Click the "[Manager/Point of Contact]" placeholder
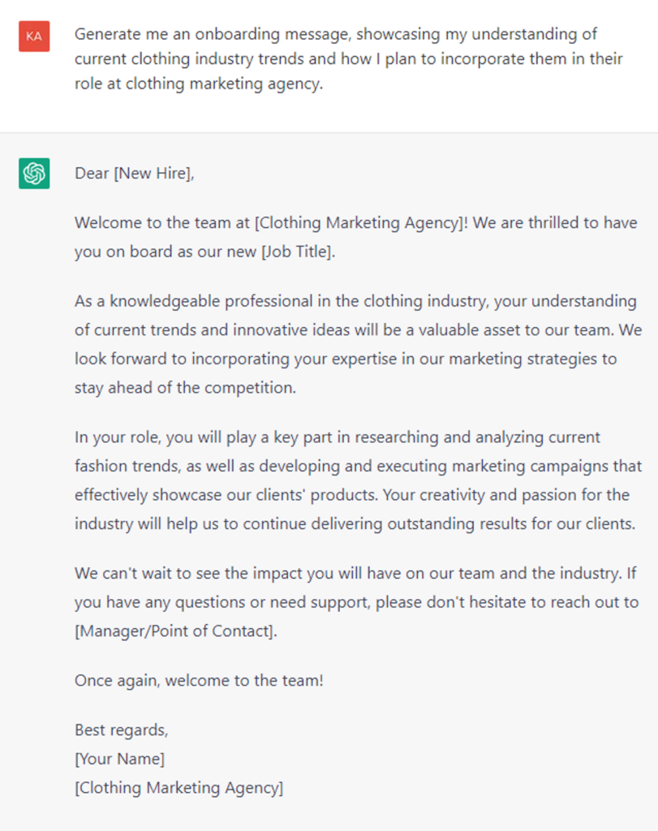Viewport: 658px width, 831px height. click(175, 631)
